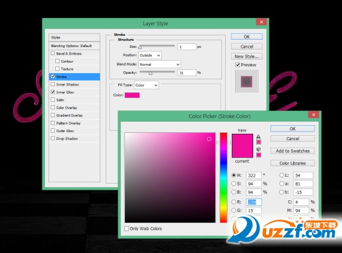Click the B brightness value field
This screenshot has height=253, width=342.
tap(254, 192)
